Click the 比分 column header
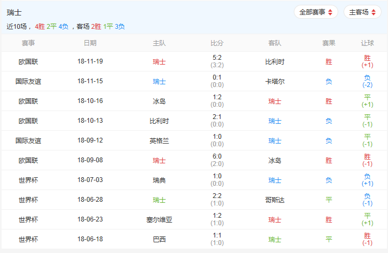This screenshot has width=388, height=253. [217, 43]
